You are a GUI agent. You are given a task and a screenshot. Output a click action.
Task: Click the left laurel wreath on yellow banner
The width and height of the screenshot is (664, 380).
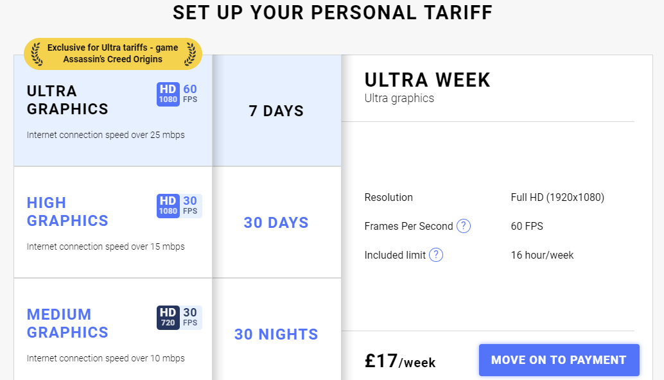(x=37, y=54)
